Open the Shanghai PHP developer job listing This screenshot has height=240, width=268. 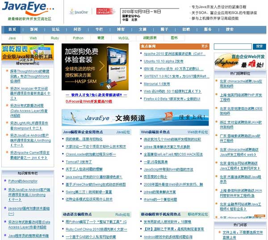pos(241,97)
